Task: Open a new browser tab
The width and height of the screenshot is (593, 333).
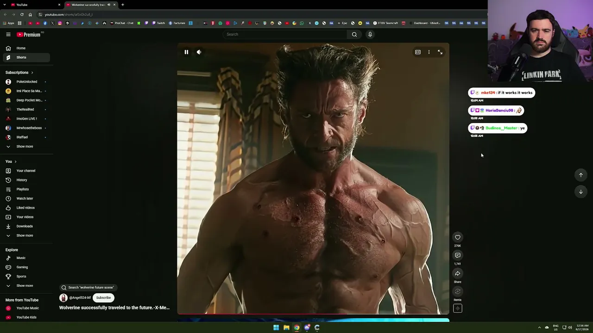Action: pyautogui.click(x=123, y=5)
